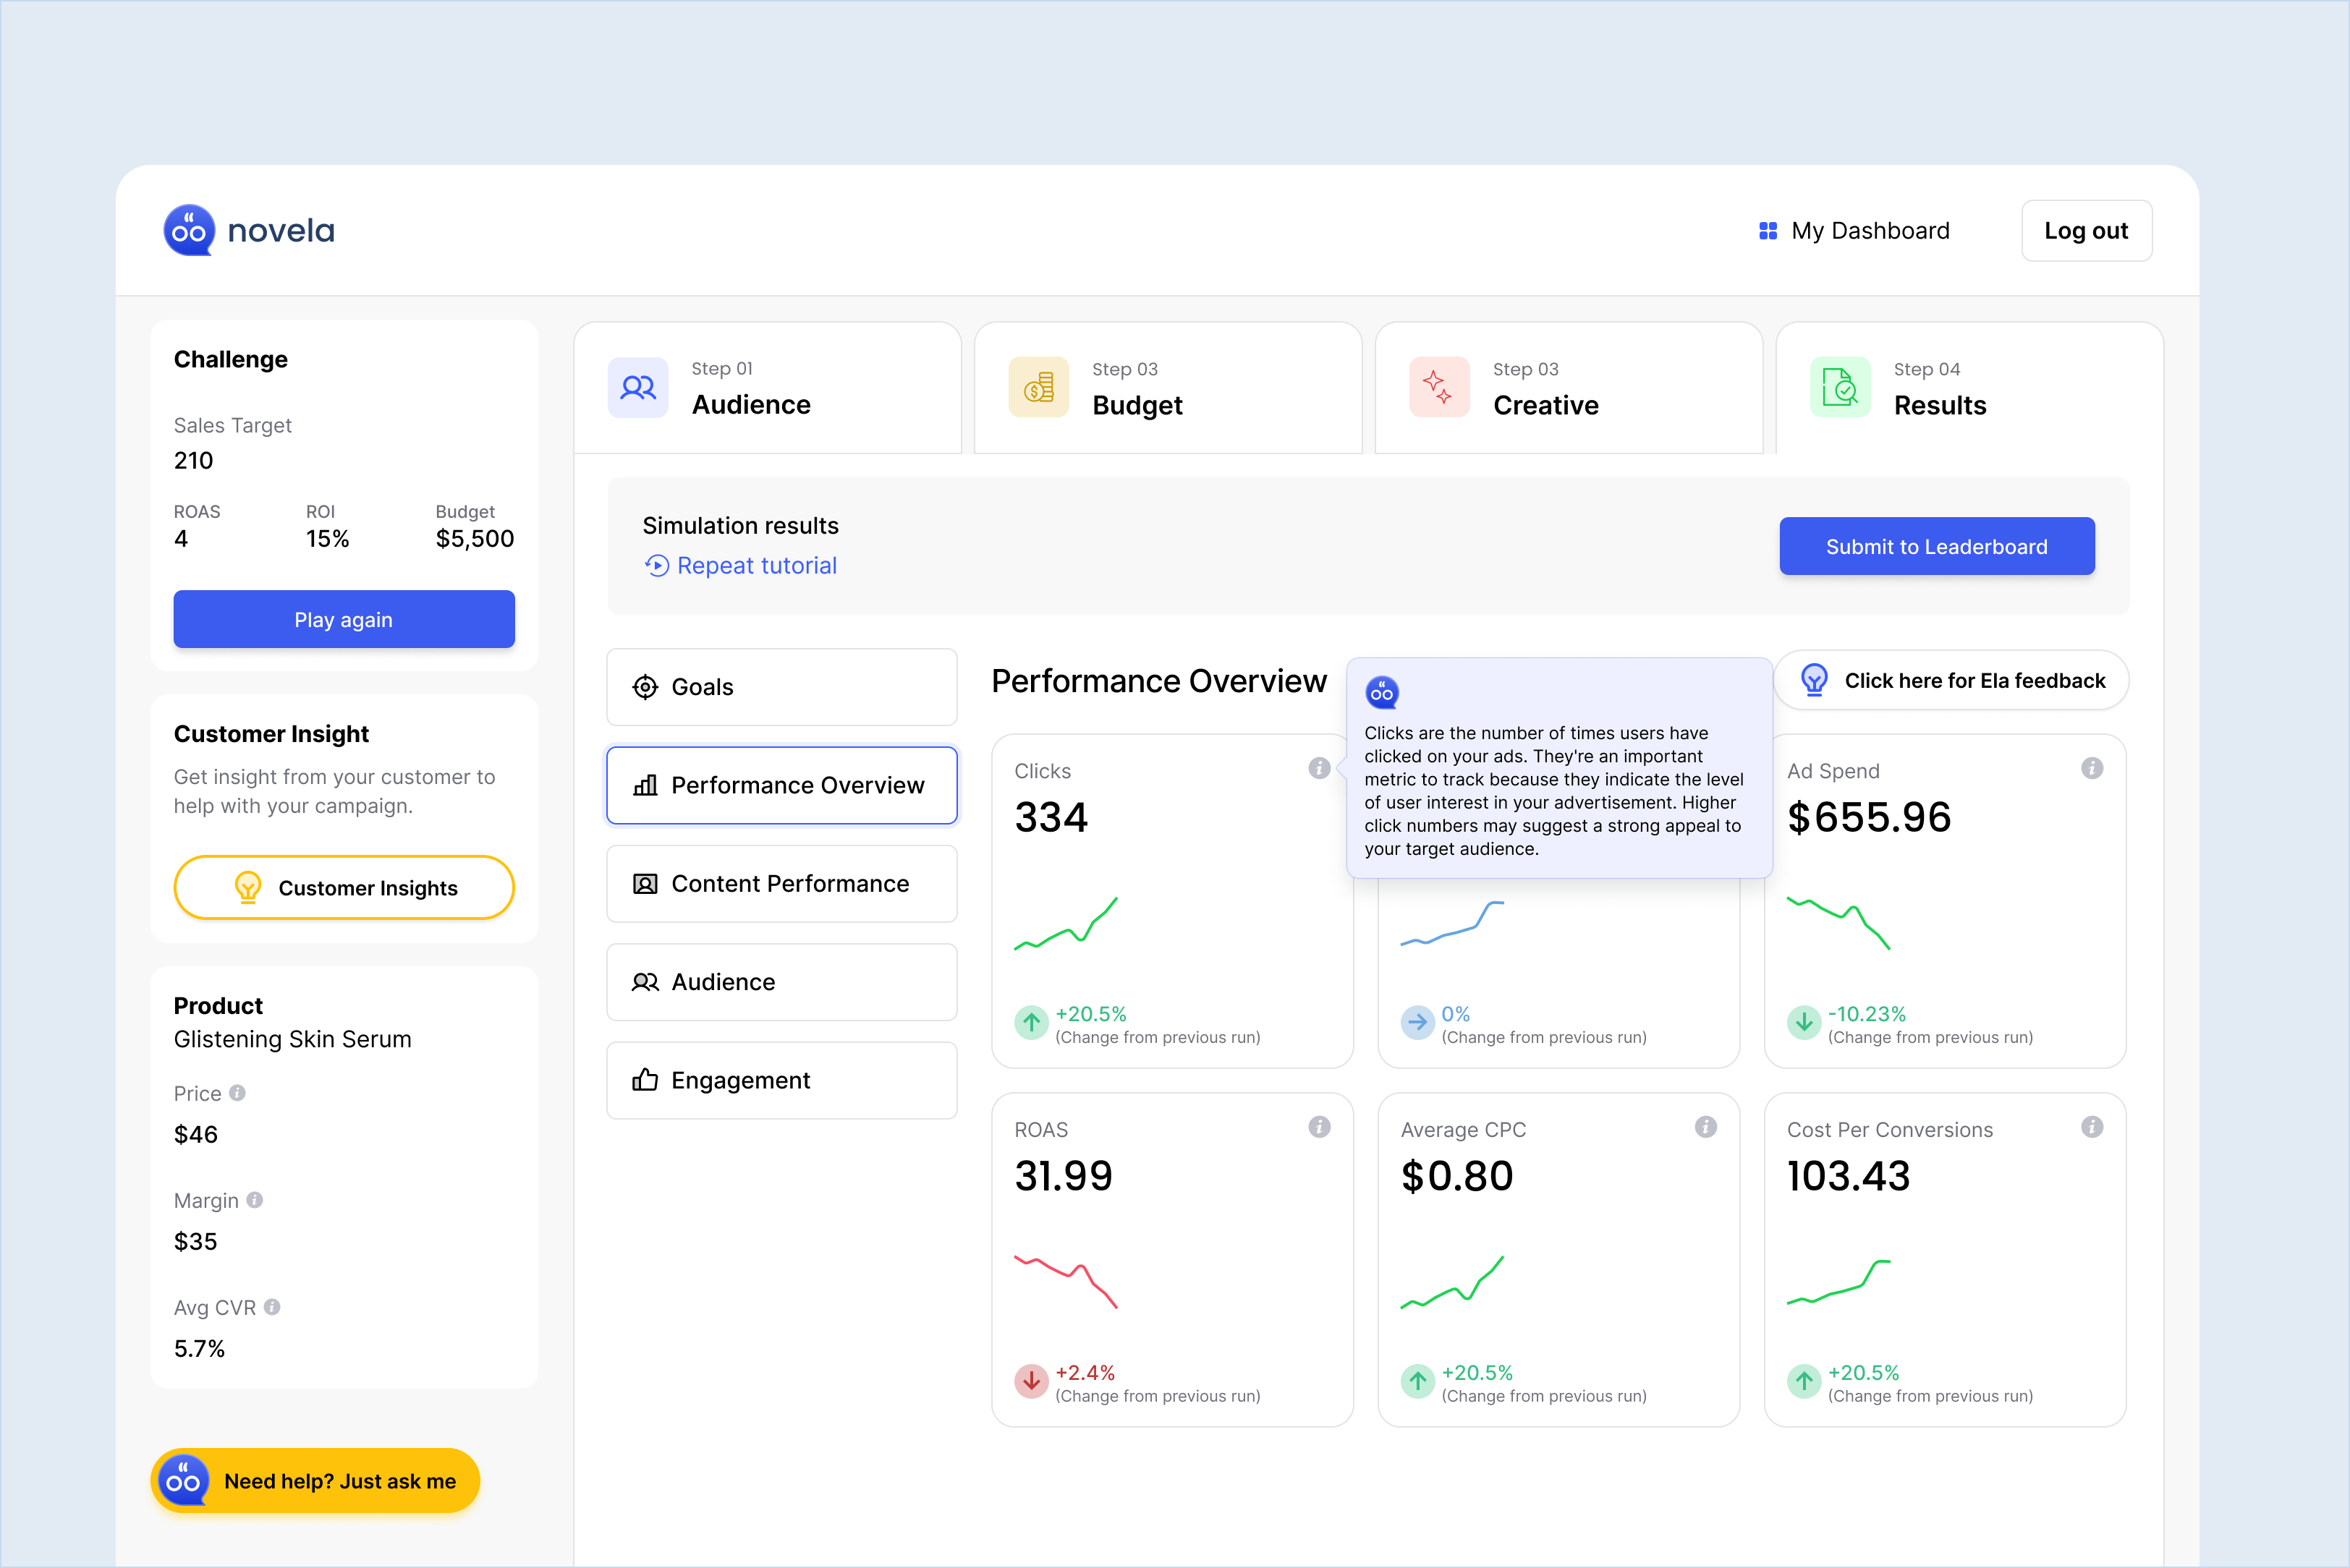Click the tooltip novela mascot icon
The height and width of the screenshot is (1568, 2350).
[x=1382, y=692]
